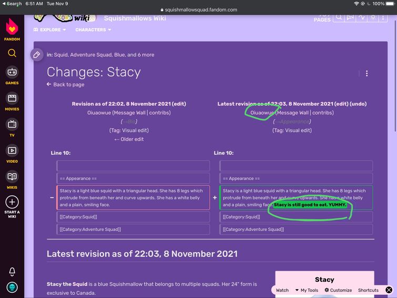The height and width of the screenshot is (298, 397).
Task: Open contribs on latest revision
Action: [x=322, y=113]
